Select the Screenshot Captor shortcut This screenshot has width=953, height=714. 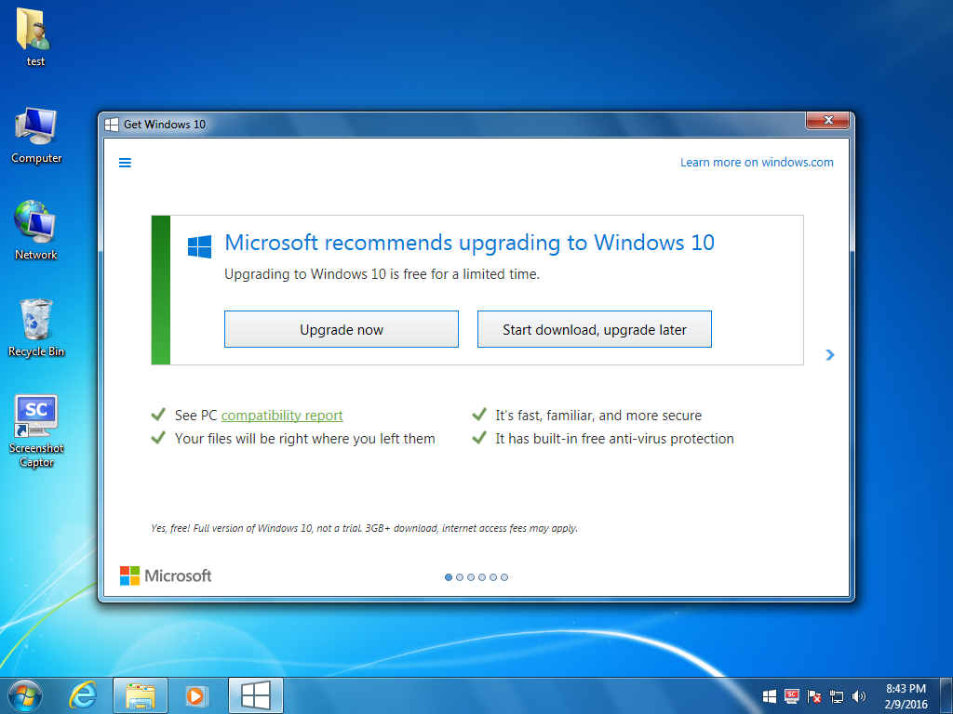[x=36, y=431]
